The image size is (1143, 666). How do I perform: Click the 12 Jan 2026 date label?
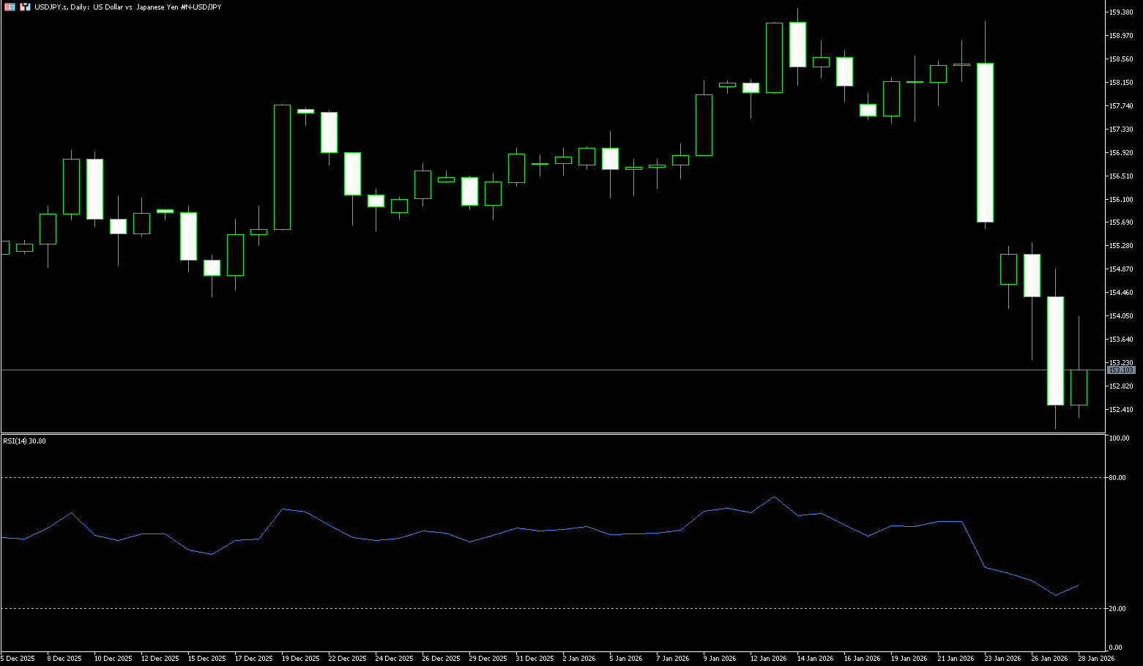coord(768,659)
